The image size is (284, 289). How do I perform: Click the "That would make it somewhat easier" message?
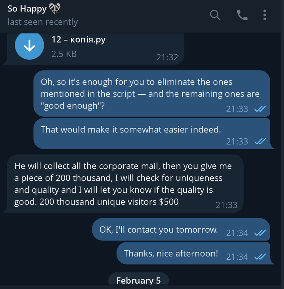pyautogui.click(x=131, y=129)
